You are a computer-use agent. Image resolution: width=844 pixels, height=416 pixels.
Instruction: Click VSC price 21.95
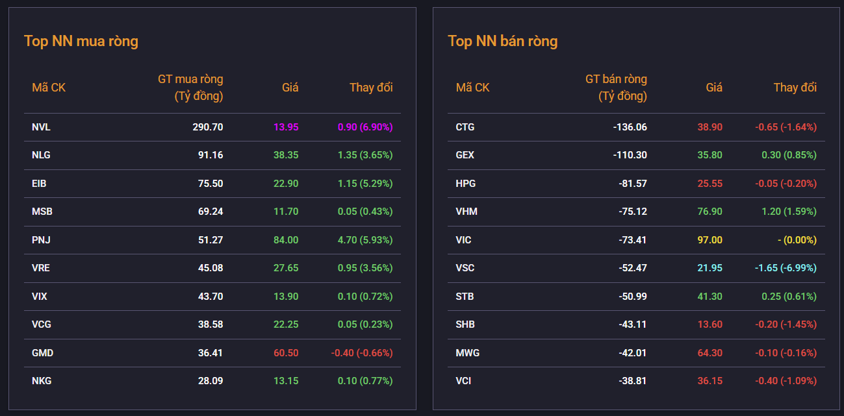710,268
